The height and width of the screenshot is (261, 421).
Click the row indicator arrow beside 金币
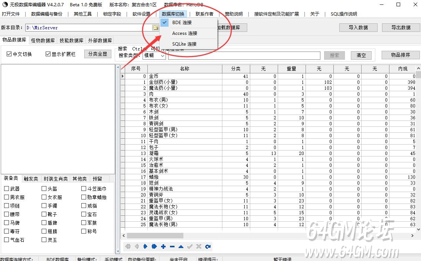pyautogui.click(x=123, y=76)
